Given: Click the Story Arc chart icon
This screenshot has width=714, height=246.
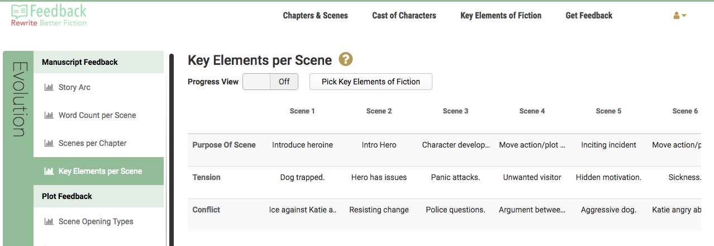Looking at the screenshot, I should tap(49, 87).
